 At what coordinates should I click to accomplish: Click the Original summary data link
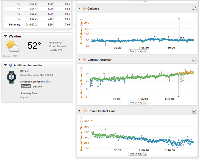[x=24, y=97]
